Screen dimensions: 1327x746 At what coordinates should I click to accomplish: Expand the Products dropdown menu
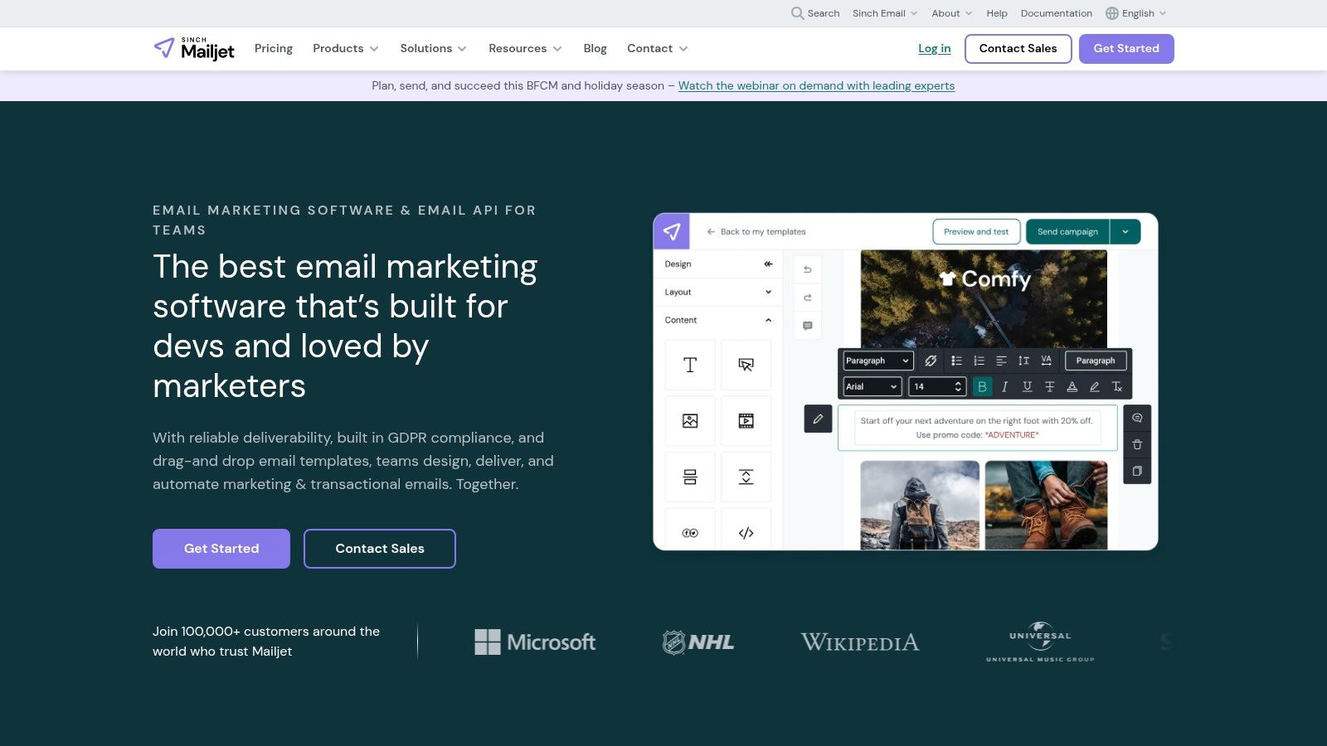point(345,49)
